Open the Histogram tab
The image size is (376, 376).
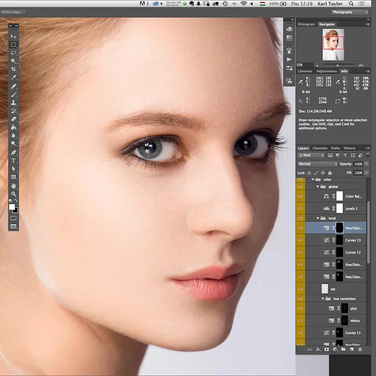click(306, 24)
